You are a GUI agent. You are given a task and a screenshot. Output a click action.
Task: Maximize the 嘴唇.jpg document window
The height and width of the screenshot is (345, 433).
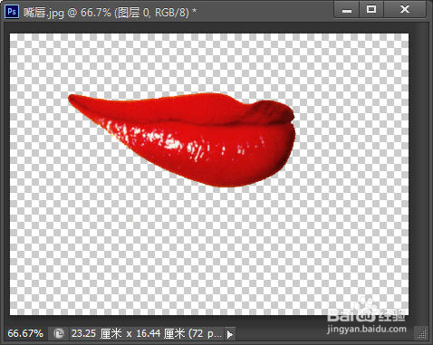tap(371, 10)
